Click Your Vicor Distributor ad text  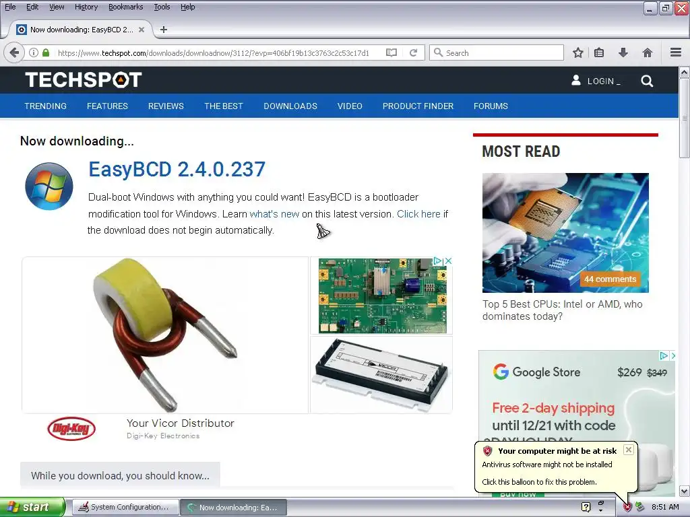click(181, 423)
